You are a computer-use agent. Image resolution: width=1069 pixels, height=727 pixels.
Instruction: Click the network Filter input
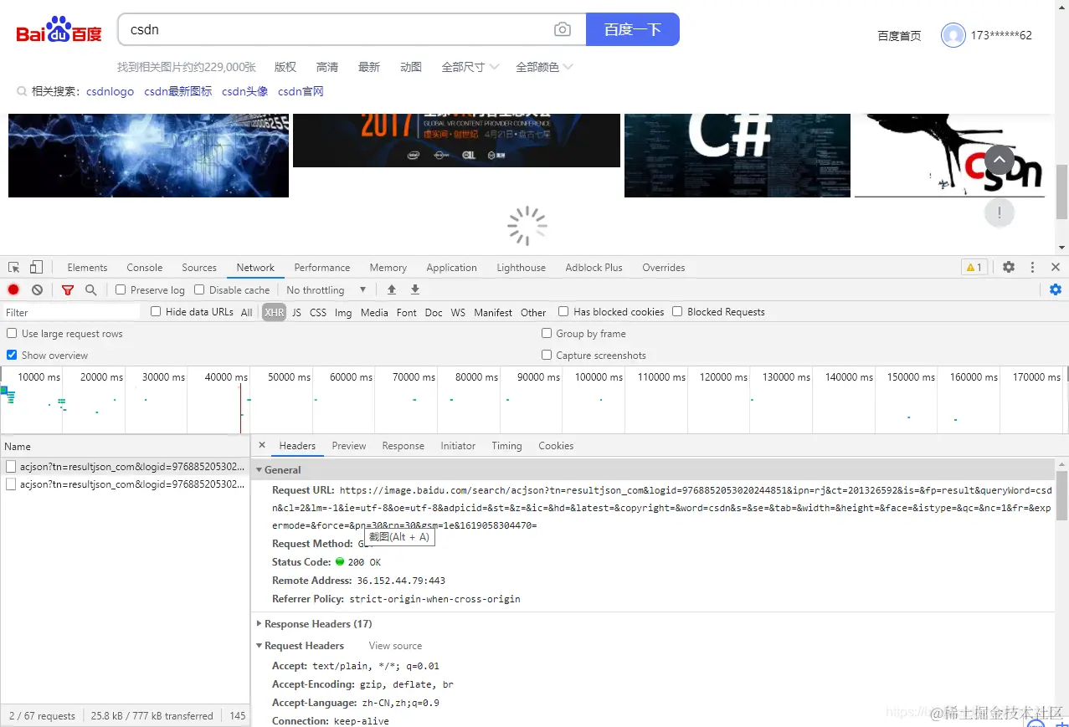(71, 312)
